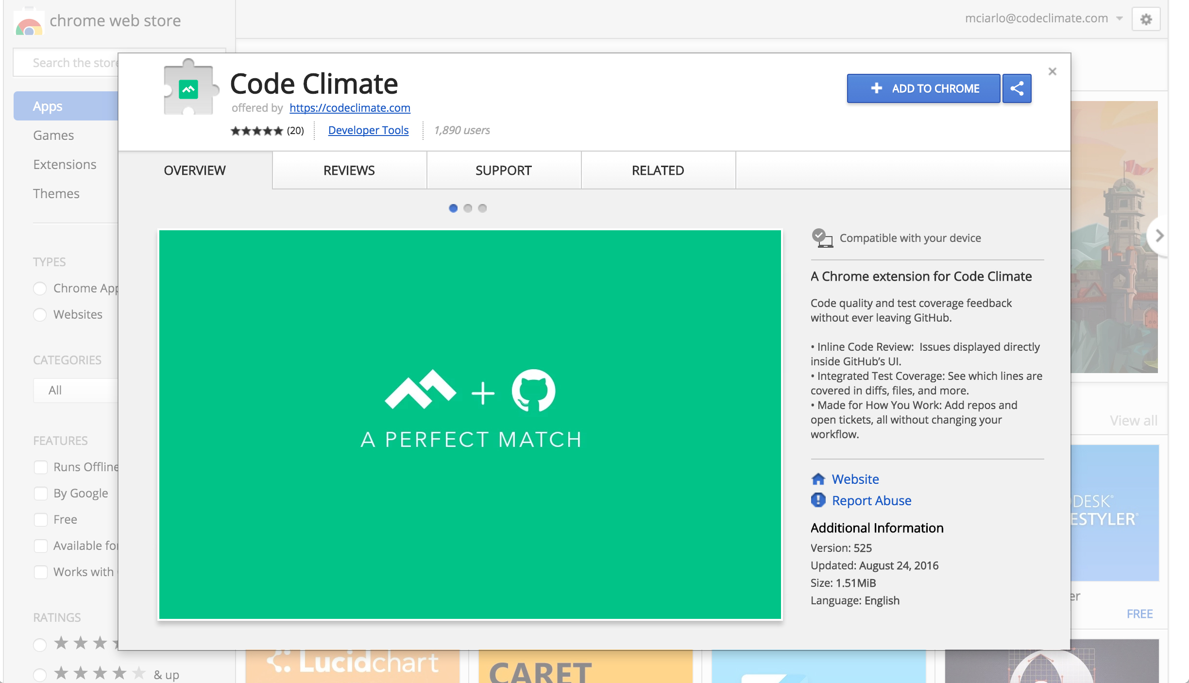The image size is (1189, 683).
Task: Click View all link behind dialog
Action: [1133, 420]
